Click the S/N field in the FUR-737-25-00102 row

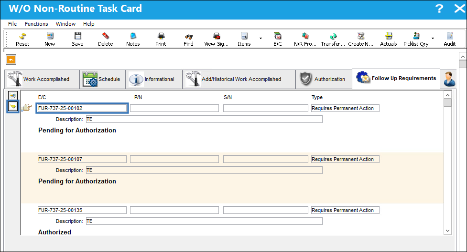point(266,108)
